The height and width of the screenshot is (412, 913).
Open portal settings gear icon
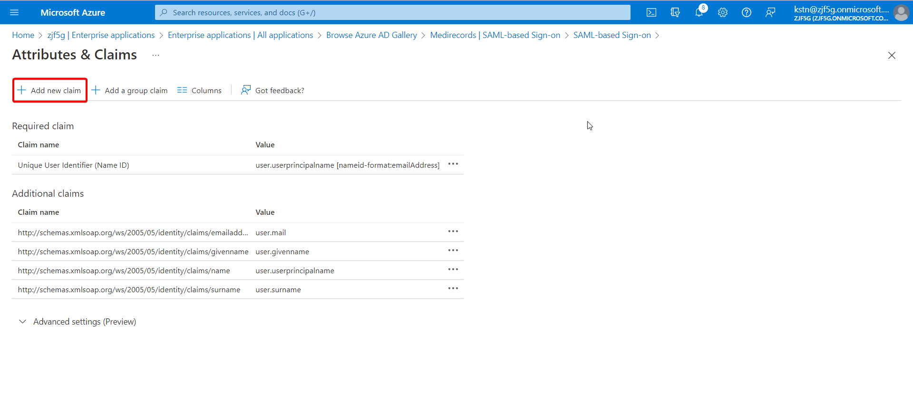click(x=723, y=12)
